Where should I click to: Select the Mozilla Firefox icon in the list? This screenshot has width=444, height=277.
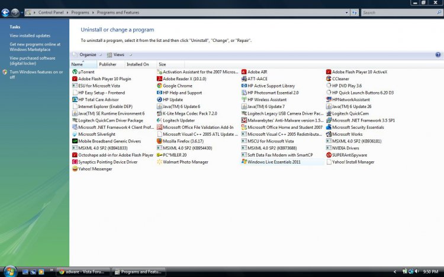(159, 141)
